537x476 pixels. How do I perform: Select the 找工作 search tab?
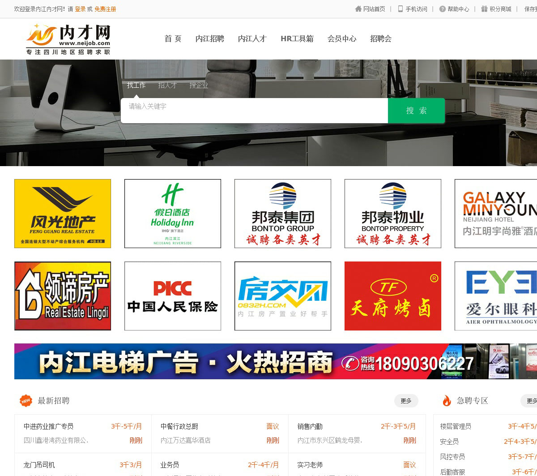coord(136,85)
